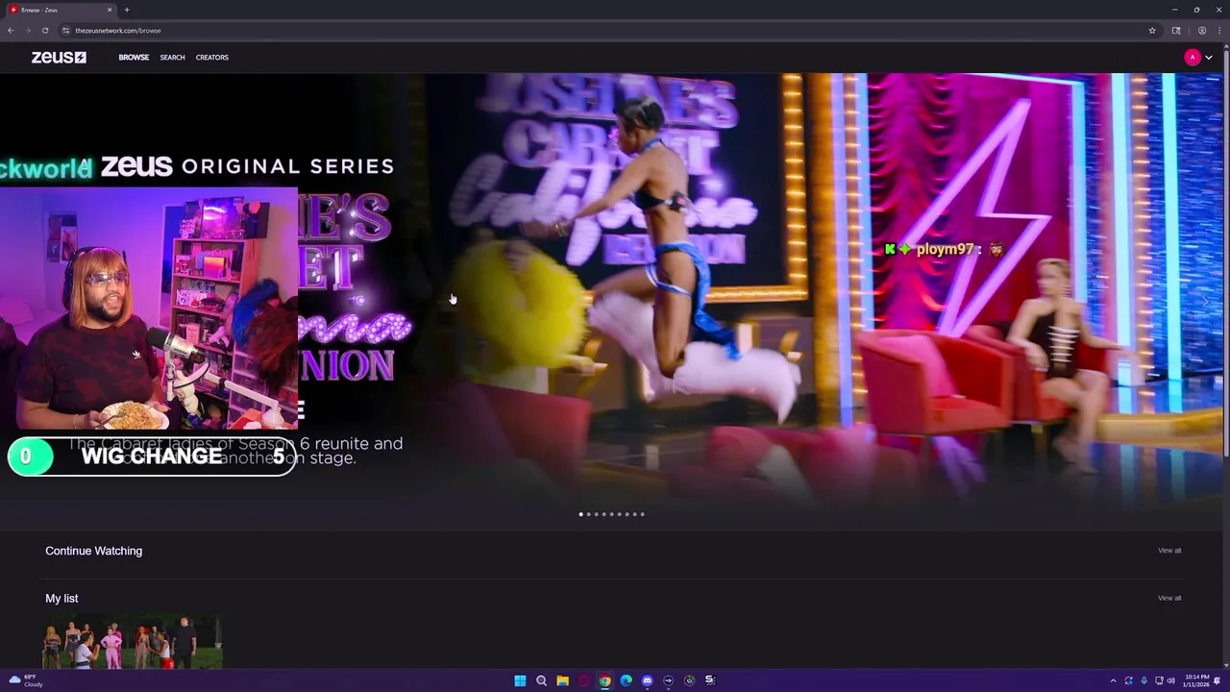Switch to Chrome in the taskbar

click(x=604, y=680)
